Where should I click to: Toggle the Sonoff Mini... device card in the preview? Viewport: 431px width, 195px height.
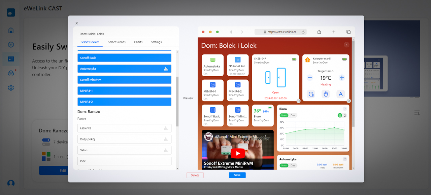click(x=238, y=116)
